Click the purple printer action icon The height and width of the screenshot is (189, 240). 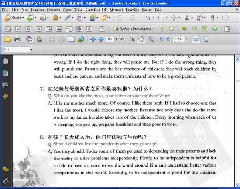pyautogui.click(x=59, y=29)
